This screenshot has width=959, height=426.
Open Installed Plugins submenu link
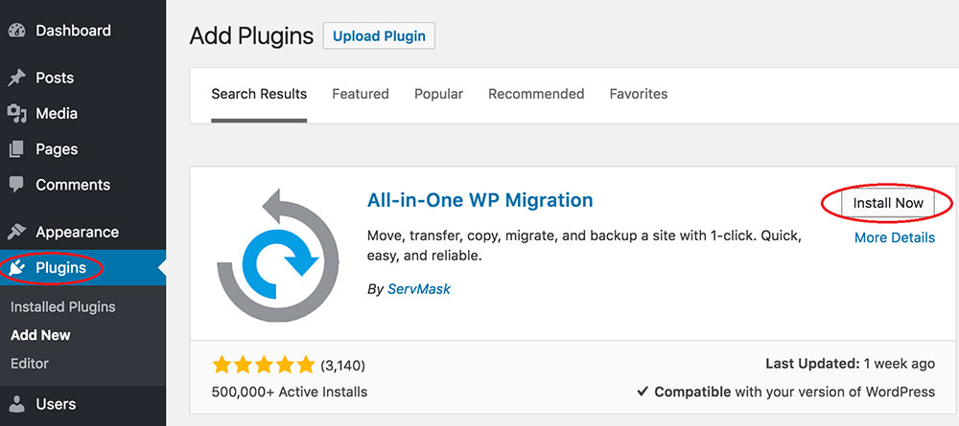click(63, 307)
